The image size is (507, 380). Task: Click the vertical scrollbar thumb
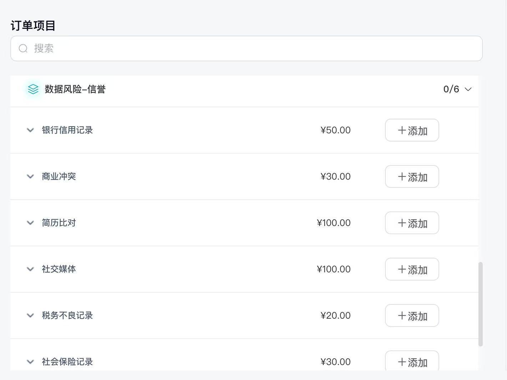coord(481,304)
